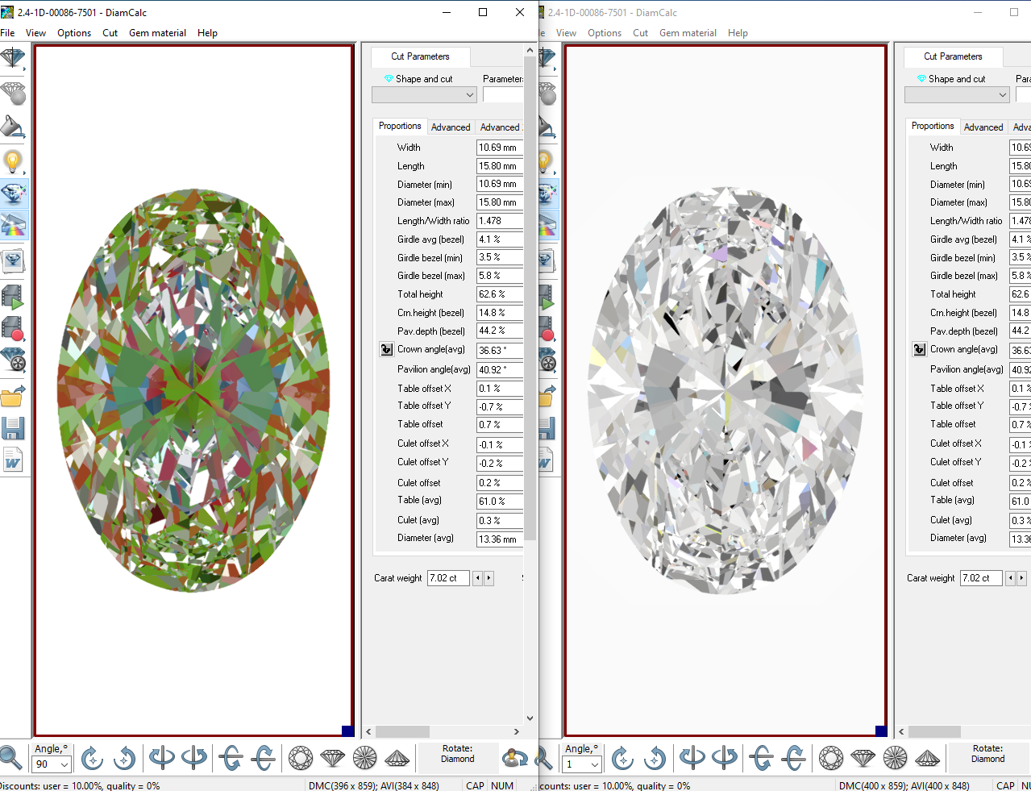Click rotate clockwise icon in left window

[x=92, y=758]
